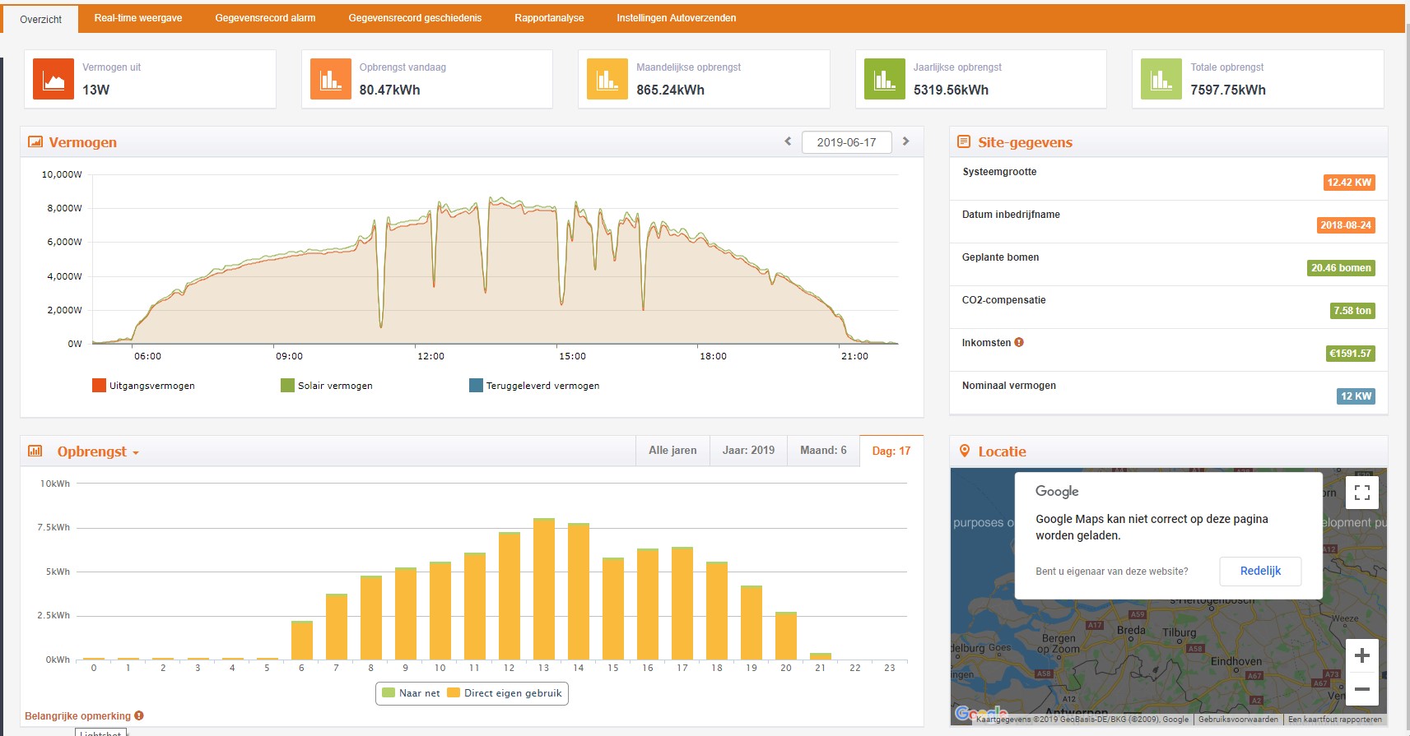1410x736 pixels.
Task: Select the Maand: 6 period tab
Action: pos(823,451)
